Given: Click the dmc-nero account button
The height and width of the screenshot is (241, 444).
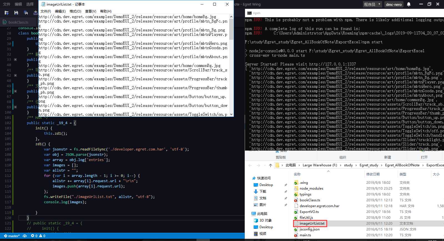Looking at the screenshot, I should (x=394, y=4).
